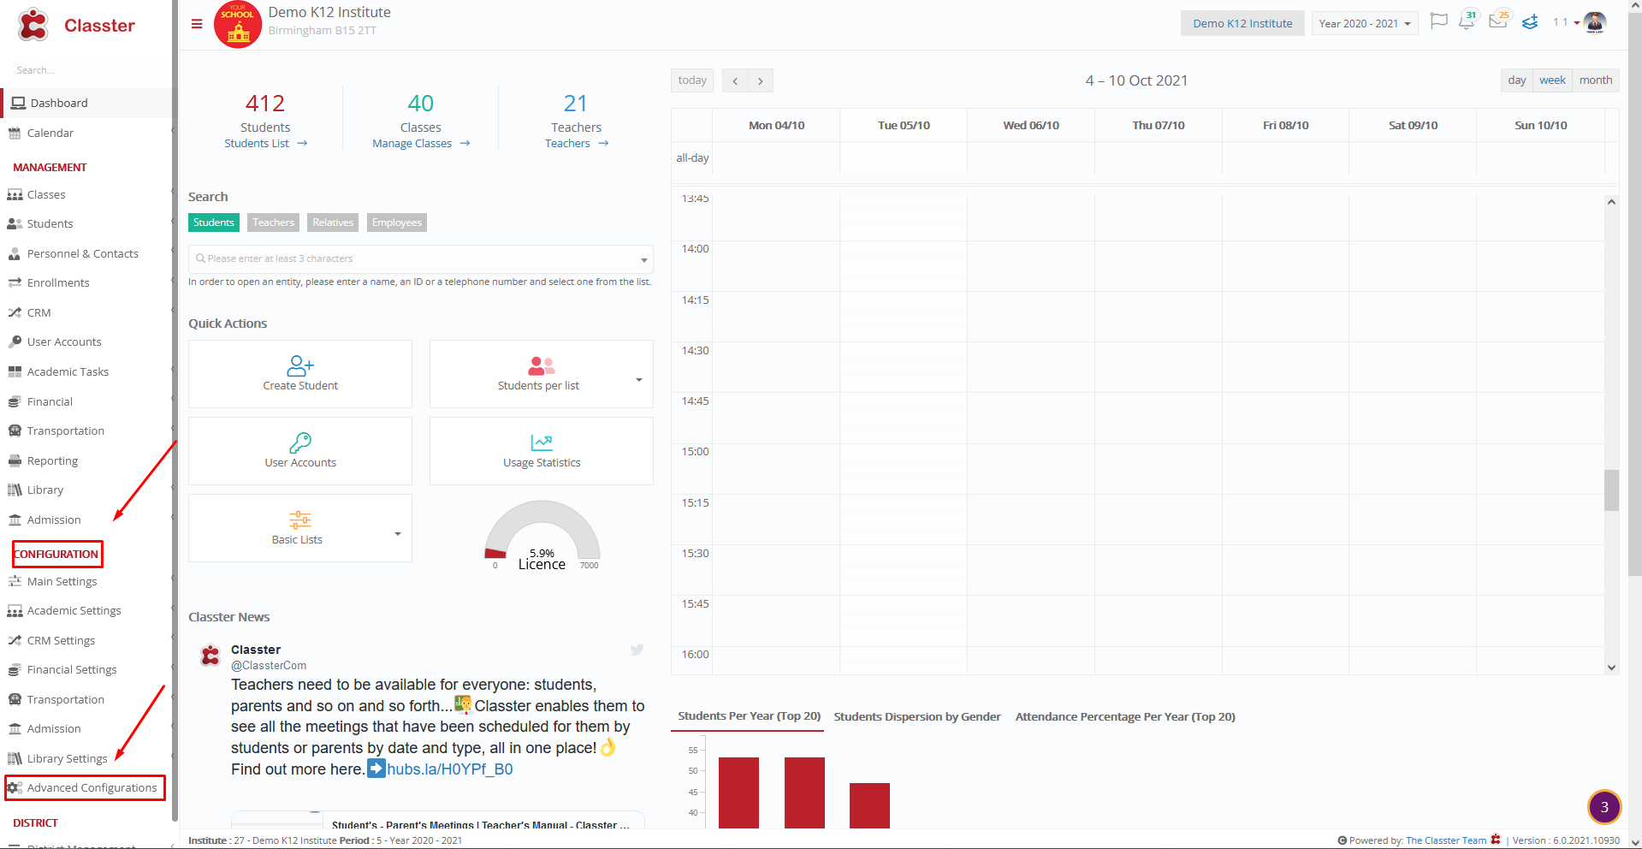The height and width of the screenshot is (849, 1642).
Task: Click the school logo badge
Action: pyautogui.click(x=238, y=25)
